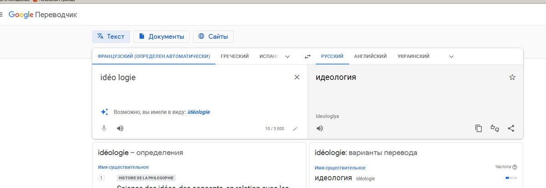Start voice input with microphone

pos(104,128)
